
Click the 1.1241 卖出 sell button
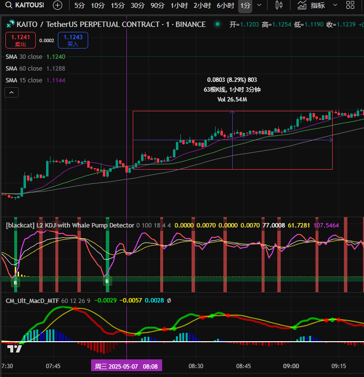click(x=21, y=40)
